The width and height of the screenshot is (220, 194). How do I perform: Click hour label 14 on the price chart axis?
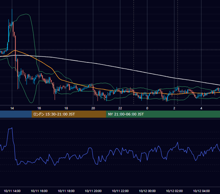(x=12, y=108)
